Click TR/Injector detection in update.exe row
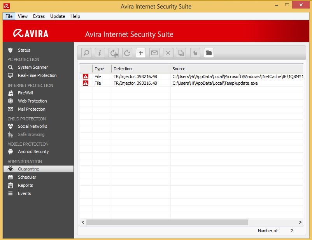The width and height of the screenshot is (312, 240). point(135,83)
